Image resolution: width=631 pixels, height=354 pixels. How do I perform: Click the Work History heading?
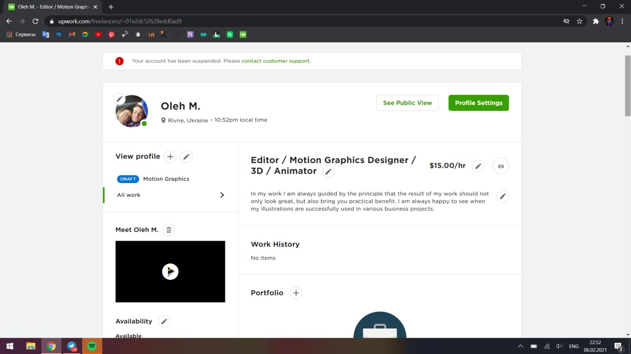pos(275,244)
